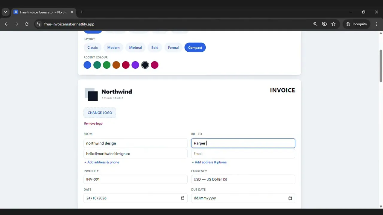Click the From email field
This screenshot has width=383, height=215.
[136, 153]
